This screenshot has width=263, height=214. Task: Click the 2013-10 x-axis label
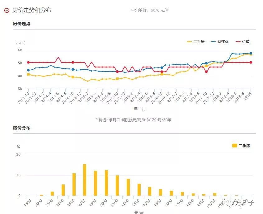coord(23,98)
